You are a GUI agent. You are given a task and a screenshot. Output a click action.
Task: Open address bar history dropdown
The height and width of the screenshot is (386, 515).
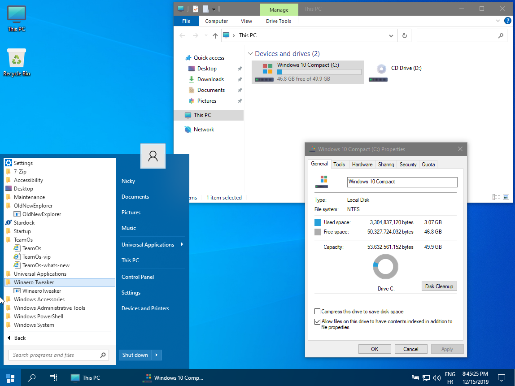pyautogui.click(x=391, y=35)
